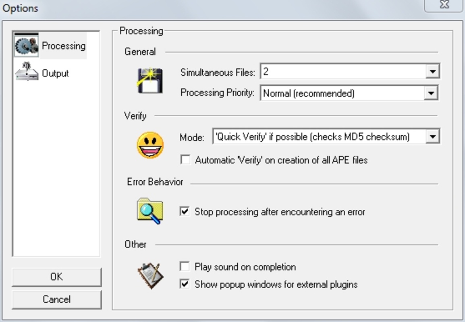Click the smiley face Verify icon

150,145
